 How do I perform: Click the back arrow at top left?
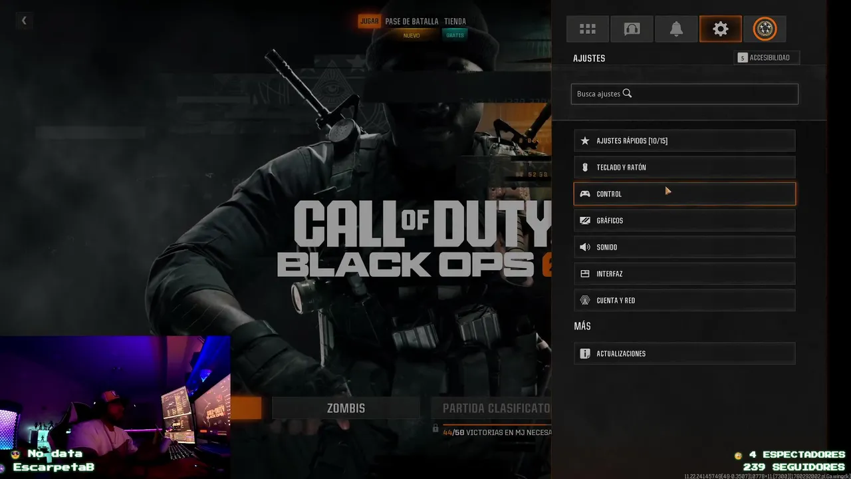tap(24, 20)
